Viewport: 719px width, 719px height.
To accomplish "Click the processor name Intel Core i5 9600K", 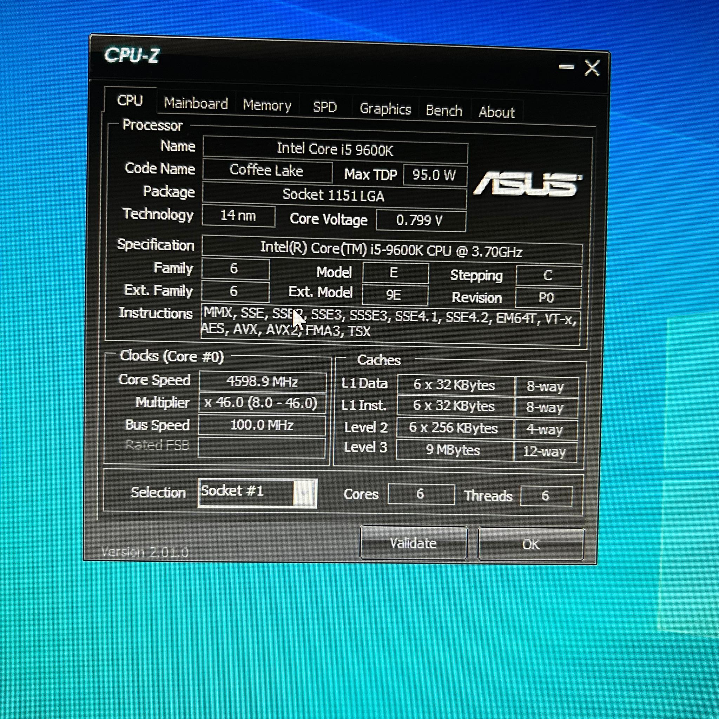I will tap(335, 150).
